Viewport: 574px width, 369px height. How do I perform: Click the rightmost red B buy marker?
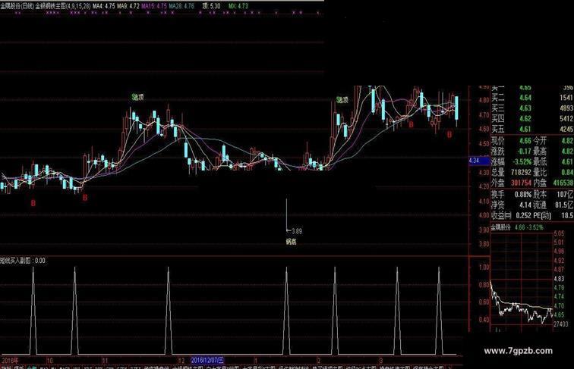449,134
